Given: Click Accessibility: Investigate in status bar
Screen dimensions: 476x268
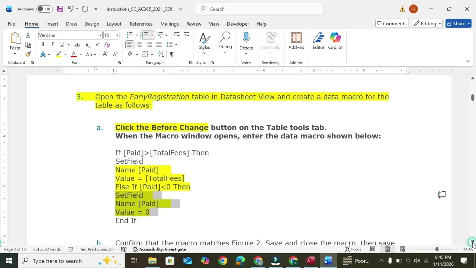Looking at the screenshot, I should (x=159, y=249).
